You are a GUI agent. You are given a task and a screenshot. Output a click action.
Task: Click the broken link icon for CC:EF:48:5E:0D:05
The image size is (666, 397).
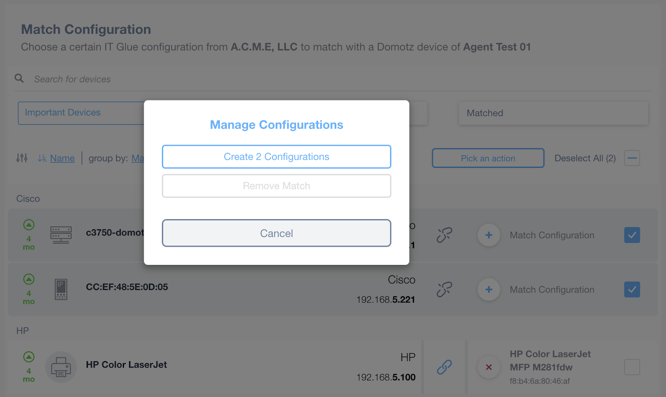point(445,289)
